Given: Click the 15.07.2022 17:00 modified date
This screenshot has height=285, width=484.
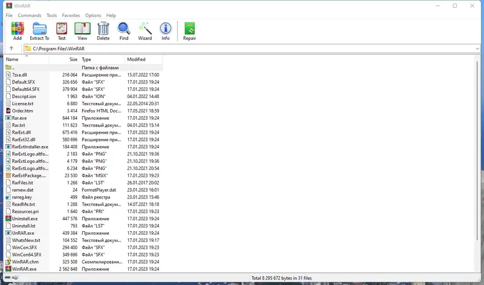Looking at the screenshot, I should tap(143, 74).
